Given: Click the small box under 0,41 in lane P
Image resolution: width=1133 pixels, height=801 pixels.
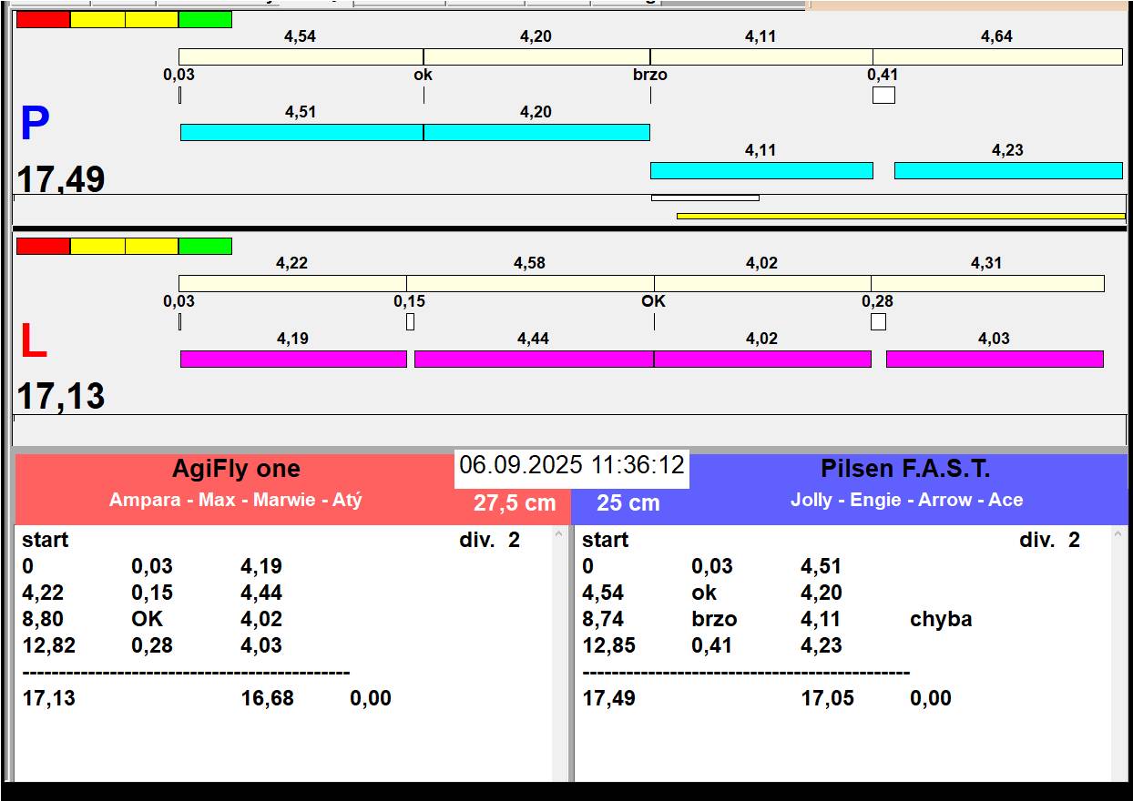Looking at the screenshot, I should 883,95.
